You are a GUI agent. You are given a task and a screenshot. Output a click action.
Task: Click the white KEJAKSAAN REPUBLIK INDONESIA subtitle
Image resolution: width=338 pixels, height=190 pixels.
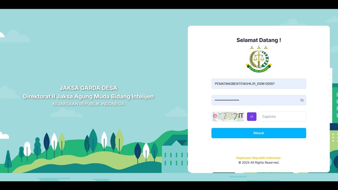pyautogui.click(x=88, y=104)
